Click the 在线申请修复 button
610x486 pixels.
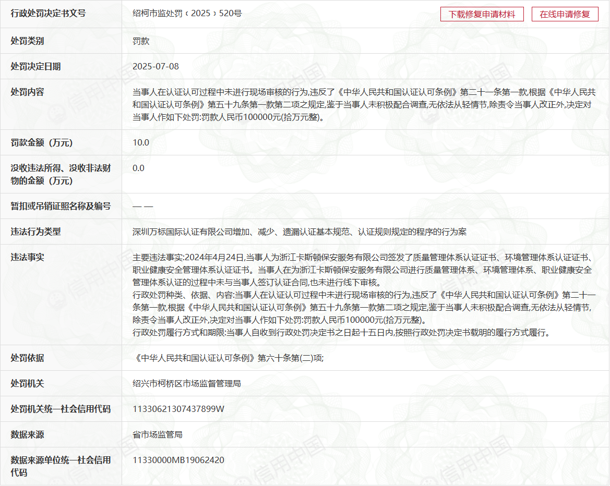(565, 14)
